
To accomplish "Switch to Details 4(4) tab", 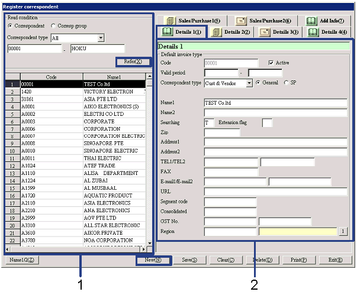I will (x=327, y=32).
